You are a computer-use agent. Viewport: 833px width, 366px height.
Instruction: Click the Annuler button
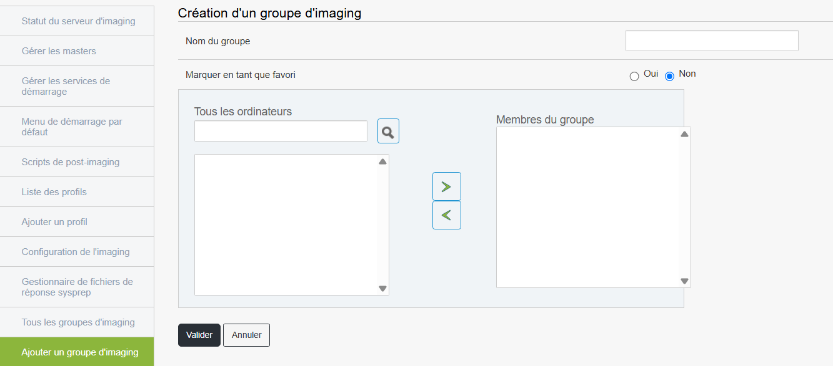(x=246, y=335)
